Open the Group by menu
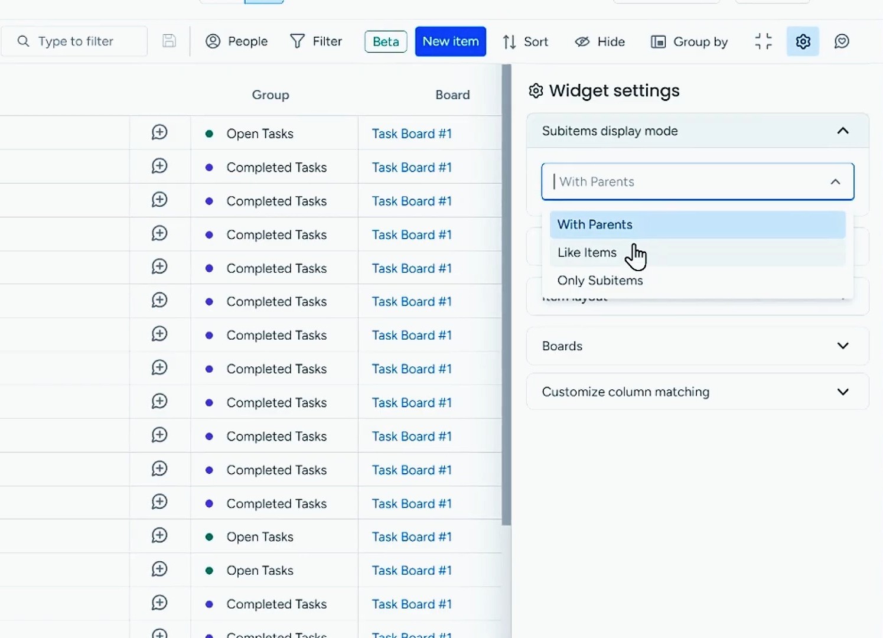Screen dimensions: 883x638 (x=689, y=41)
